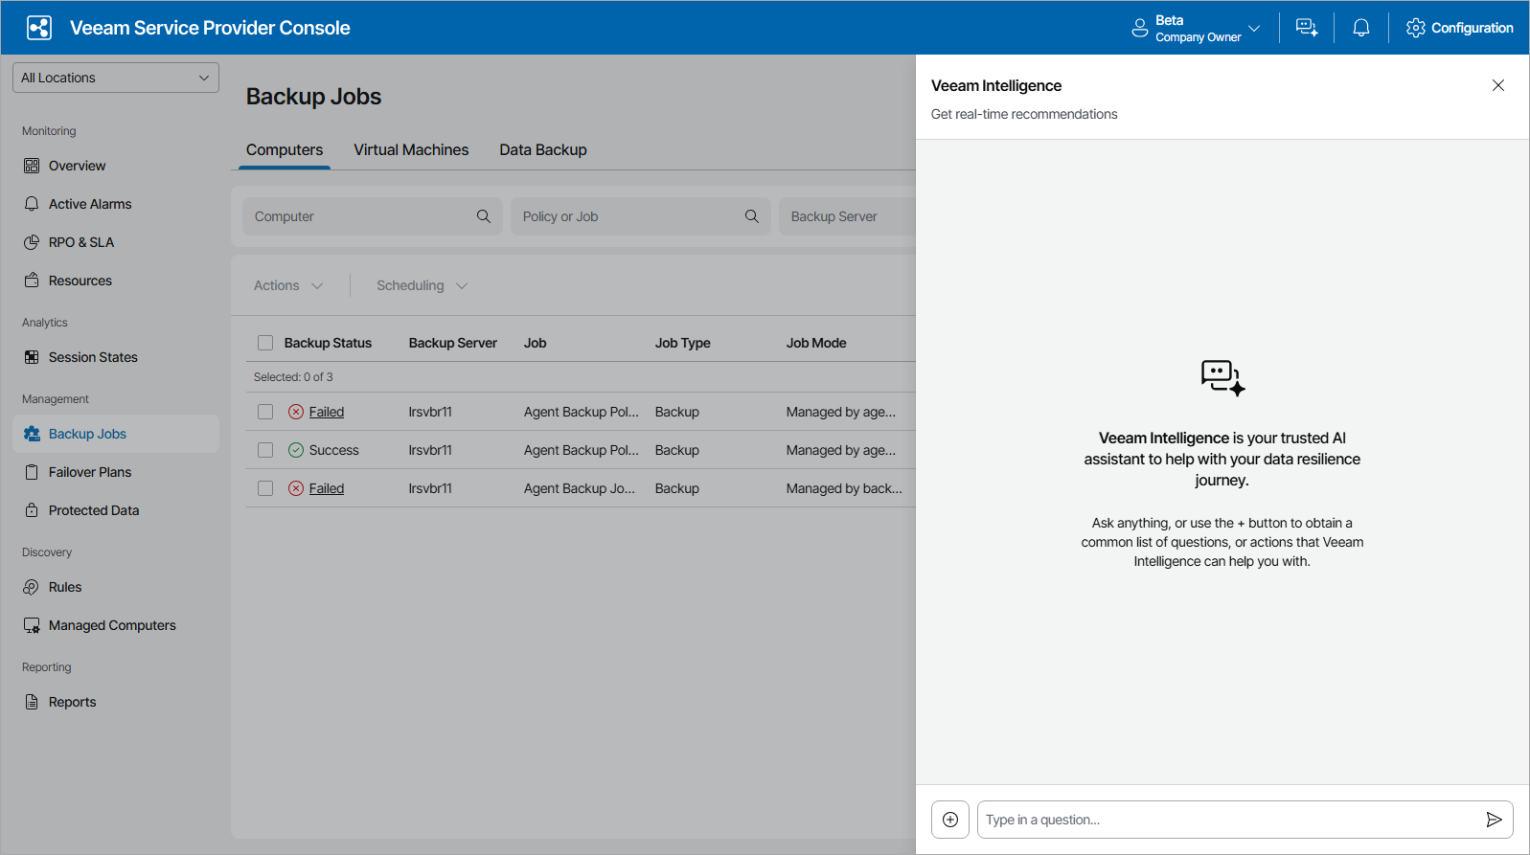The image size is (1530, 855).
Task: Click the Veeam Intelligence chat icon in header
Action: [1307, 28]
